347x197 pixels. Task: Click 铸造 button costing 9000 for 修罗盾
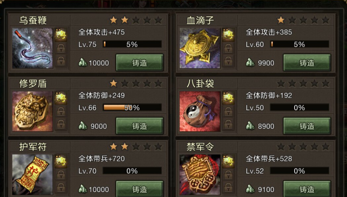pyautogui.click(x=140, y=126)
